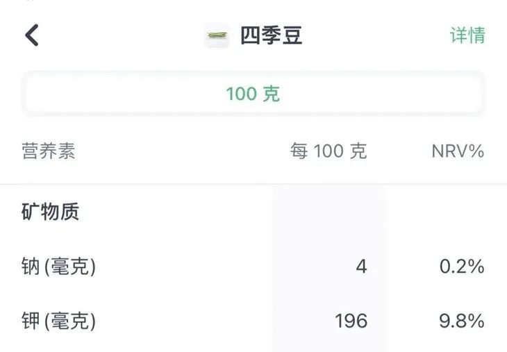Image resolution: width=507 pixels, height=352 pixels.
Task: Select the 营养素 column header
Action: pos(49,151)
